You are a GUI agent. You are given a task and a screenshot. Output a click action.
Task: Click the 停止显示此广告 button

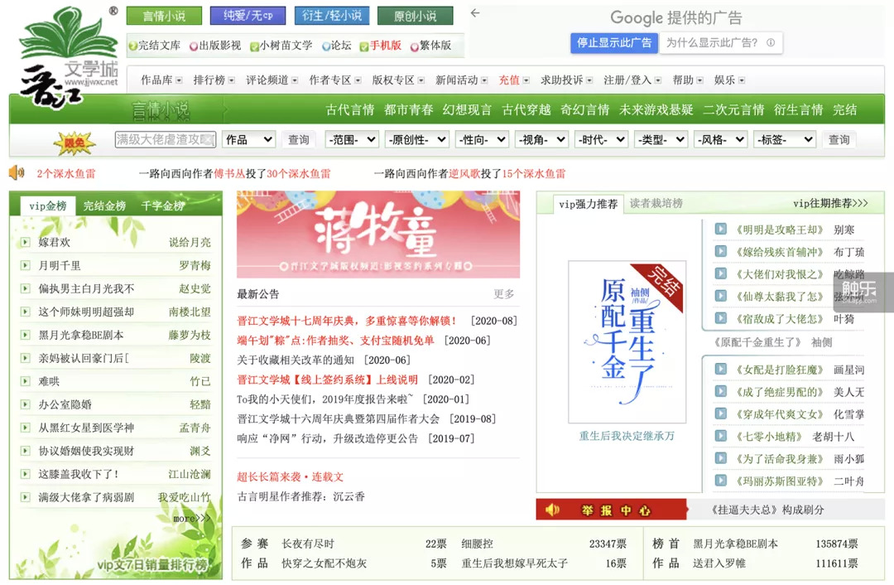click(x=614, y=43)
